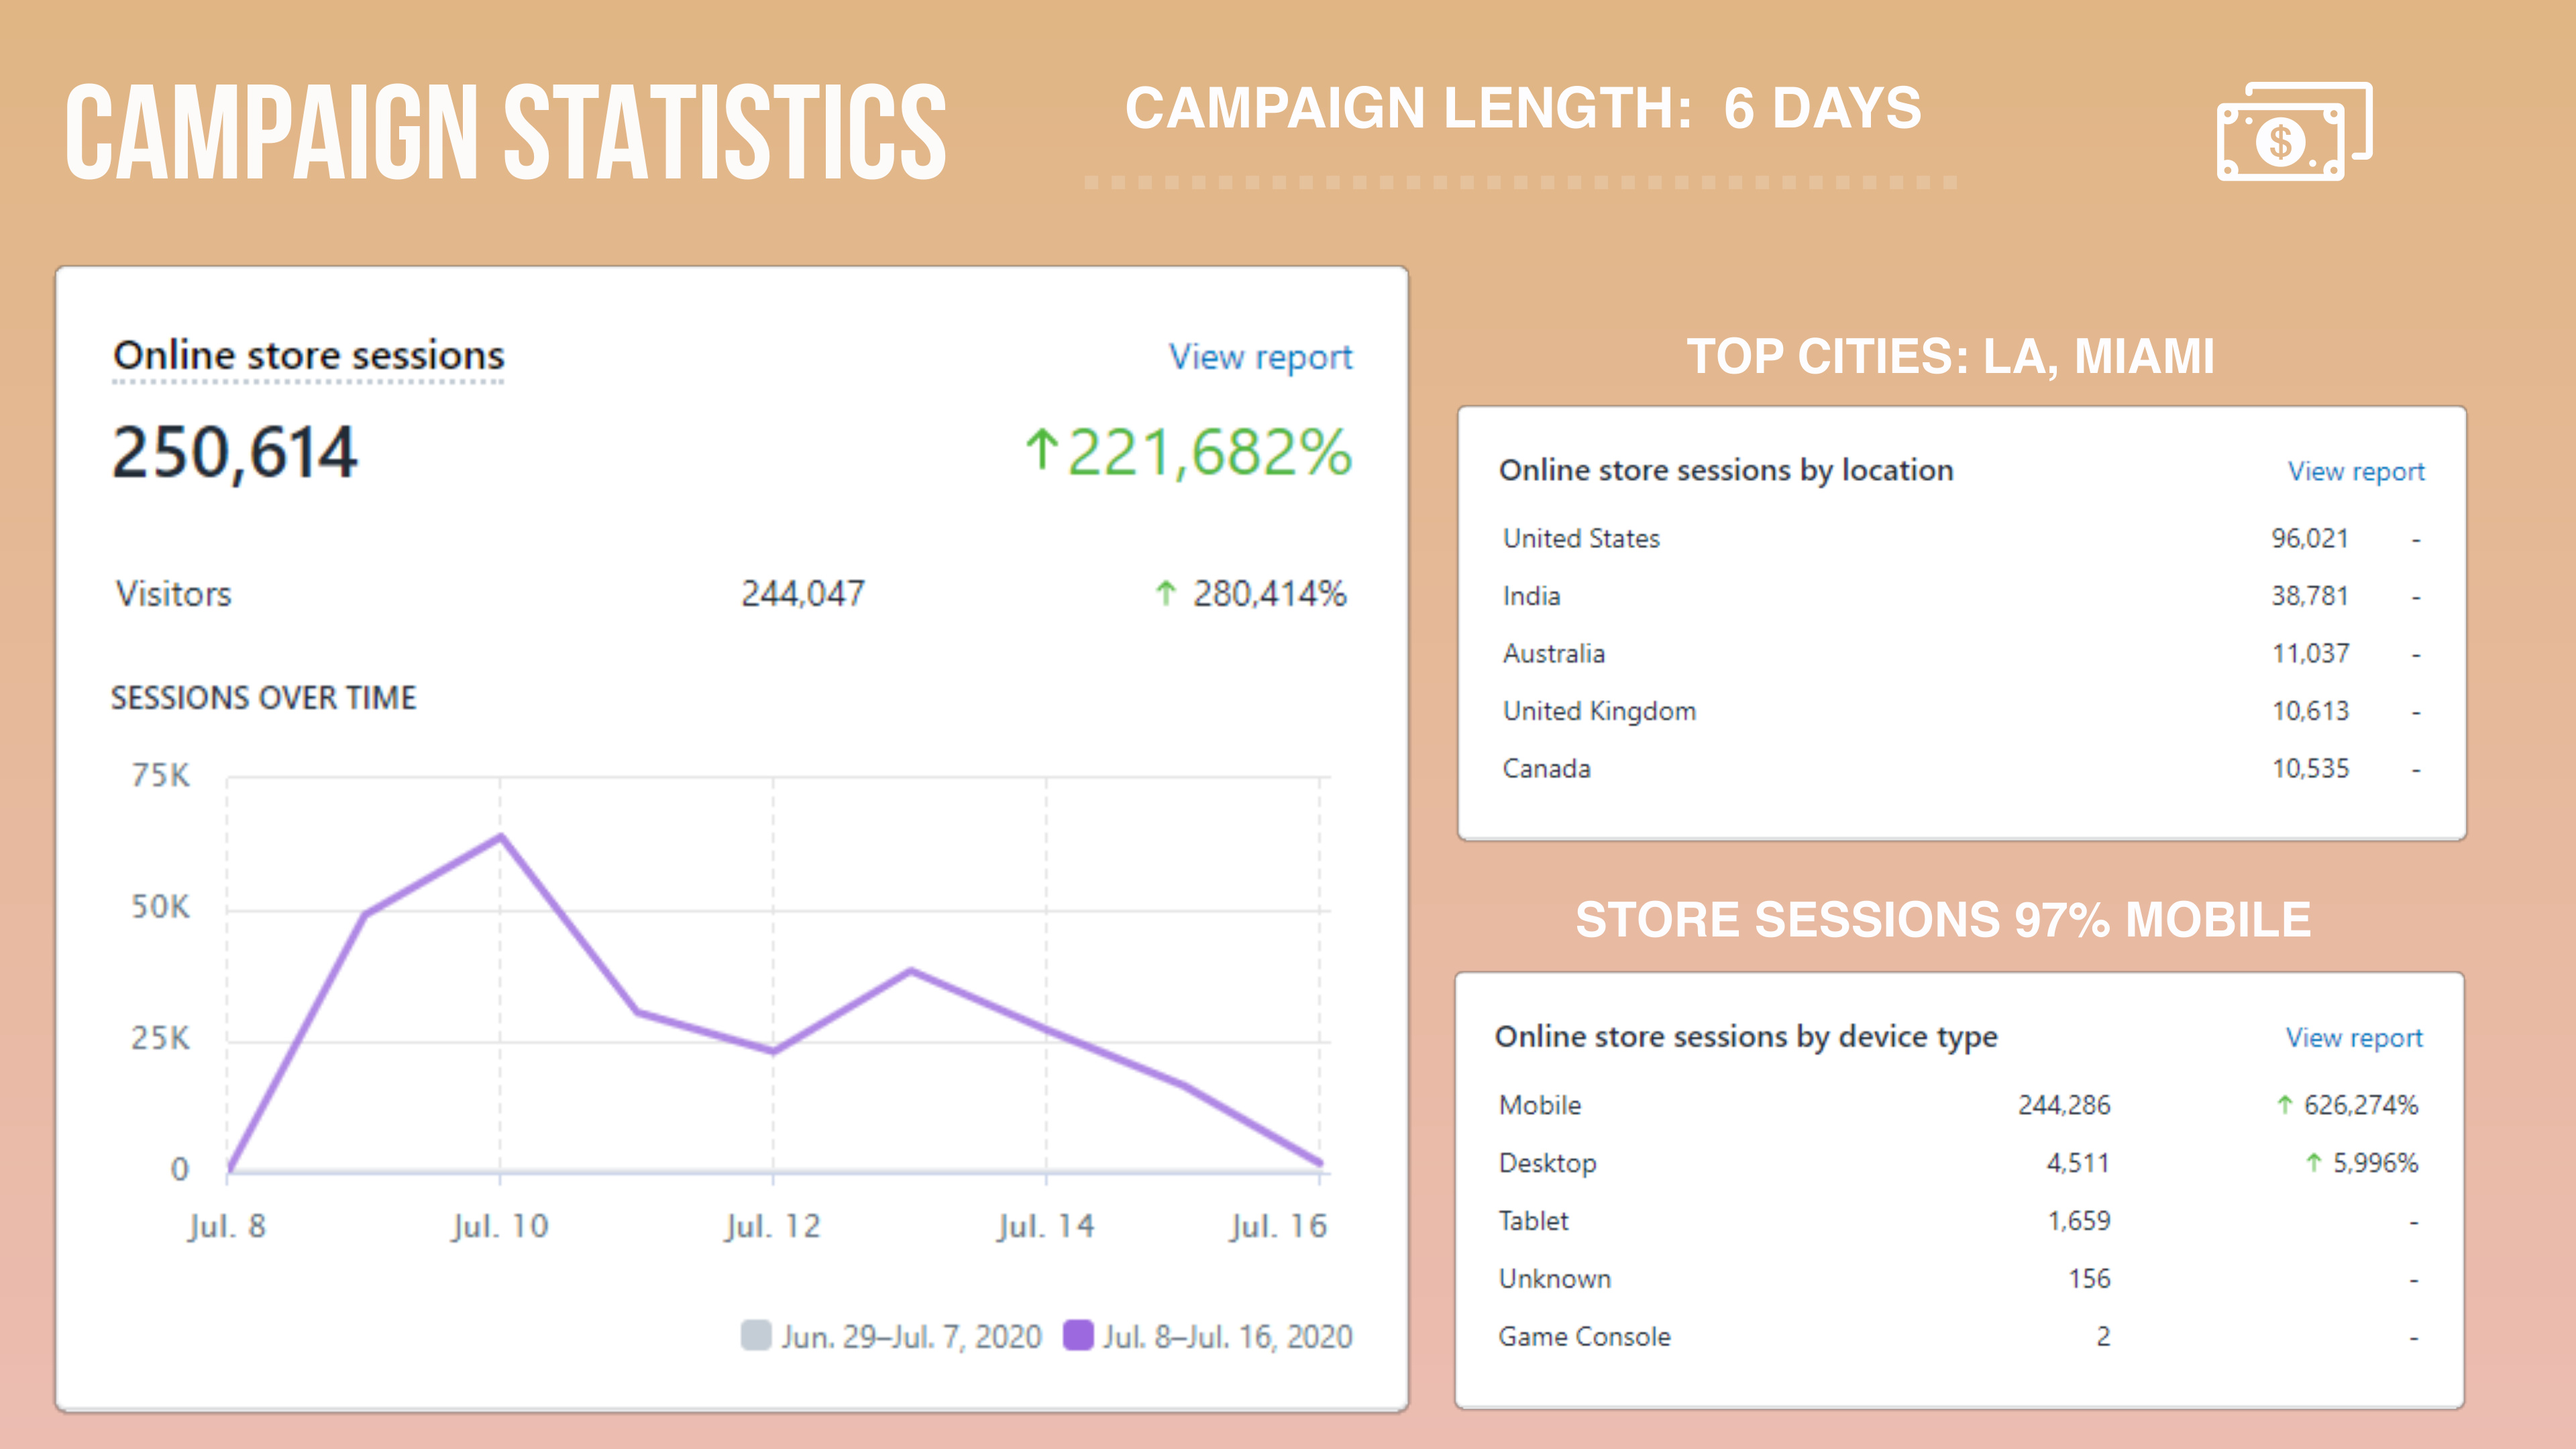Image resolution: width=2576 pixels, height=1449 pixels.
Task: Click the purple Jul. 8–Jul. 16 legend swatch
Action: coord(1078,1336)
